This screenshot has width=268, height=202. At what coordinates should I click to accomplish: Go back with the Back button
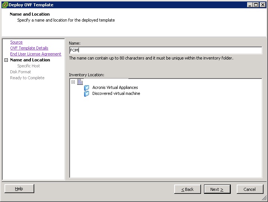tap(188, 189)
